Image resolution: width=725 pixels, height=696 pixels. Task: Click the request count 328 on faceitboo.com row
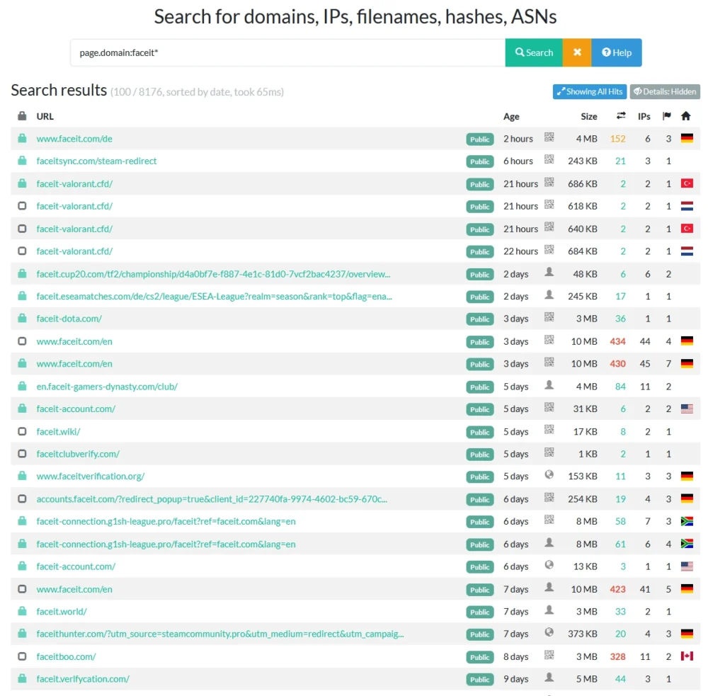coord(617,656)
